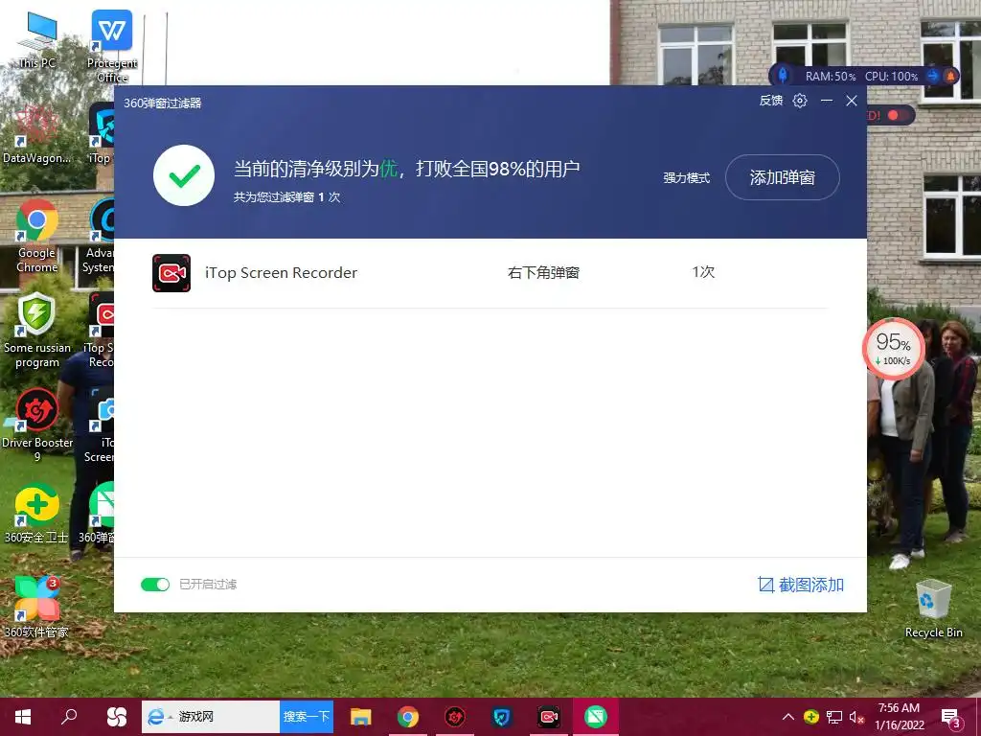Image resolution: width=981 pixels, height=736 pixels.
Task: Close the 360弹窗过滤器 window
Action: coord(852,101)
